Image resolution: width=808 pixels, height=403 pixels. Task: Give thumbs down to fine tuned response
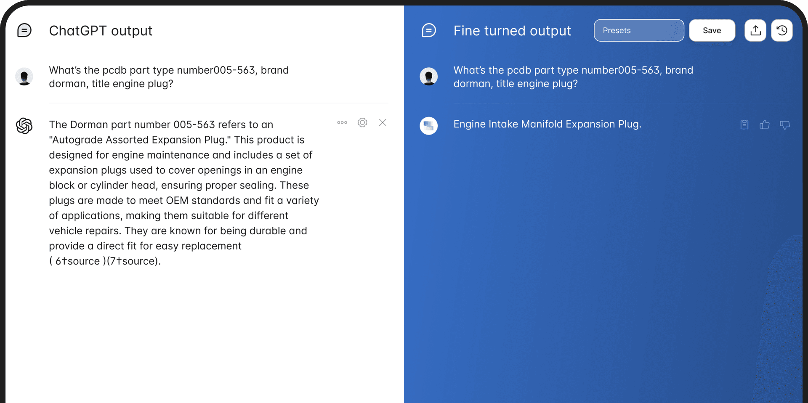pyautogui.click(x=785, y=125)
